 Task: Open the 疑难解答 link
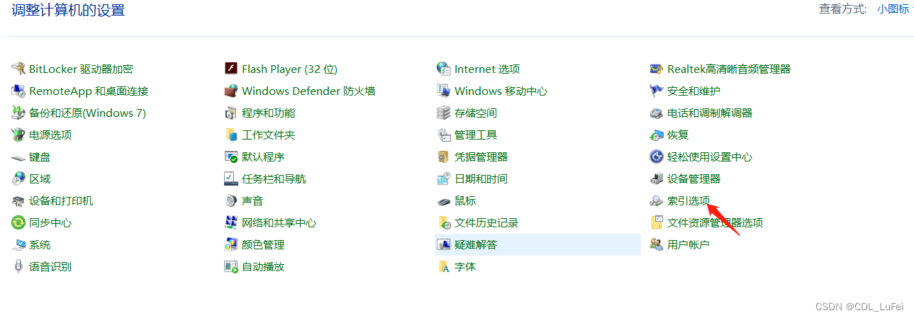pos(476,244)
